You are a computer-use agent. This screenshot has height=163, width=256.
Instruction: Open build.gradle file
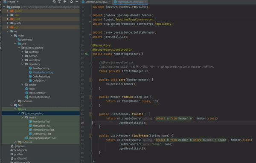coord(19,150)
